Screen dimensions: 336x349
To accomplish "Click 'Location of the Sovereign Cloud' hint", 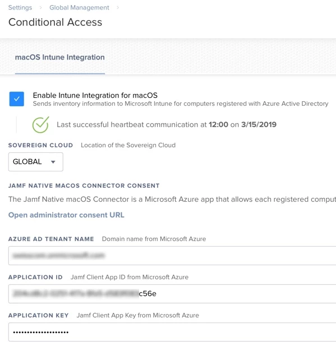I will tap(128, 145).
